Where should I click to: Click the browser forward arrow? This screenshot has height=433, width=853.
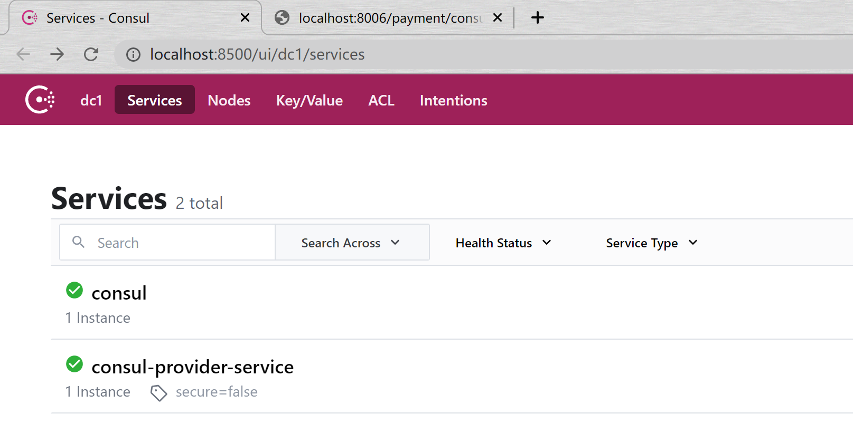[x=57, y=54]
